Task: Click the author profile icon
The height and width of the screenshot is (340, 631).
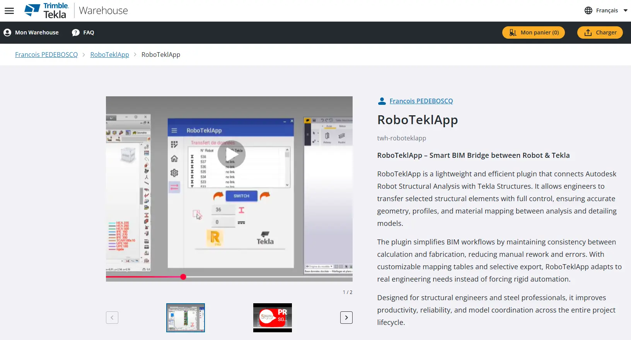Action: 382,101
